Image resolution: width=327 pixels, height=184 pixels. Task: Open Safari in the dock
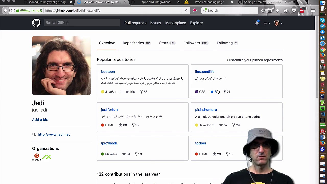tap(322, 44)
